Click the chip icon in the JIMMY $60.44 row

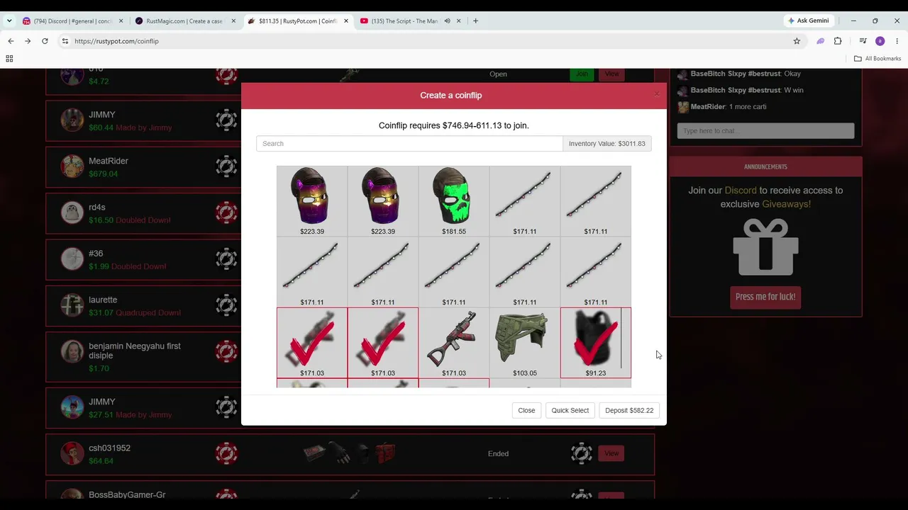click(226, 120)
